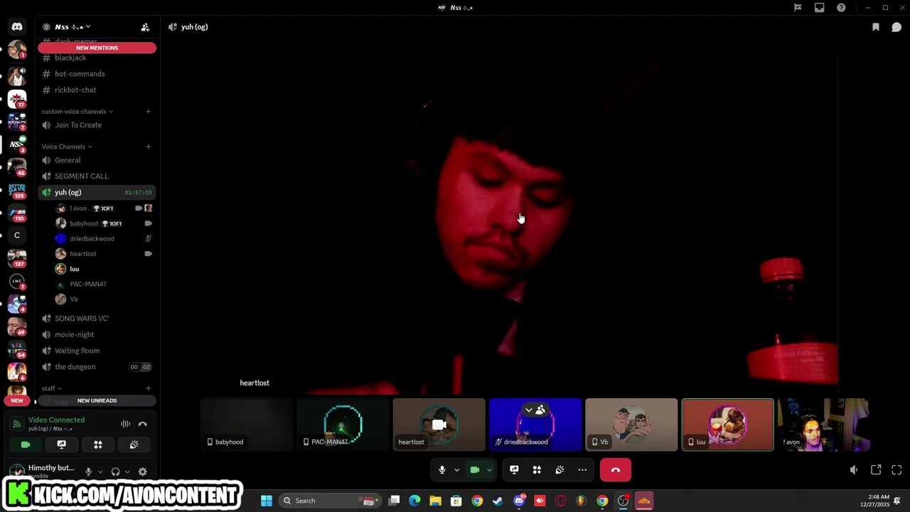Share your screen from call bar

pos(514,470)
